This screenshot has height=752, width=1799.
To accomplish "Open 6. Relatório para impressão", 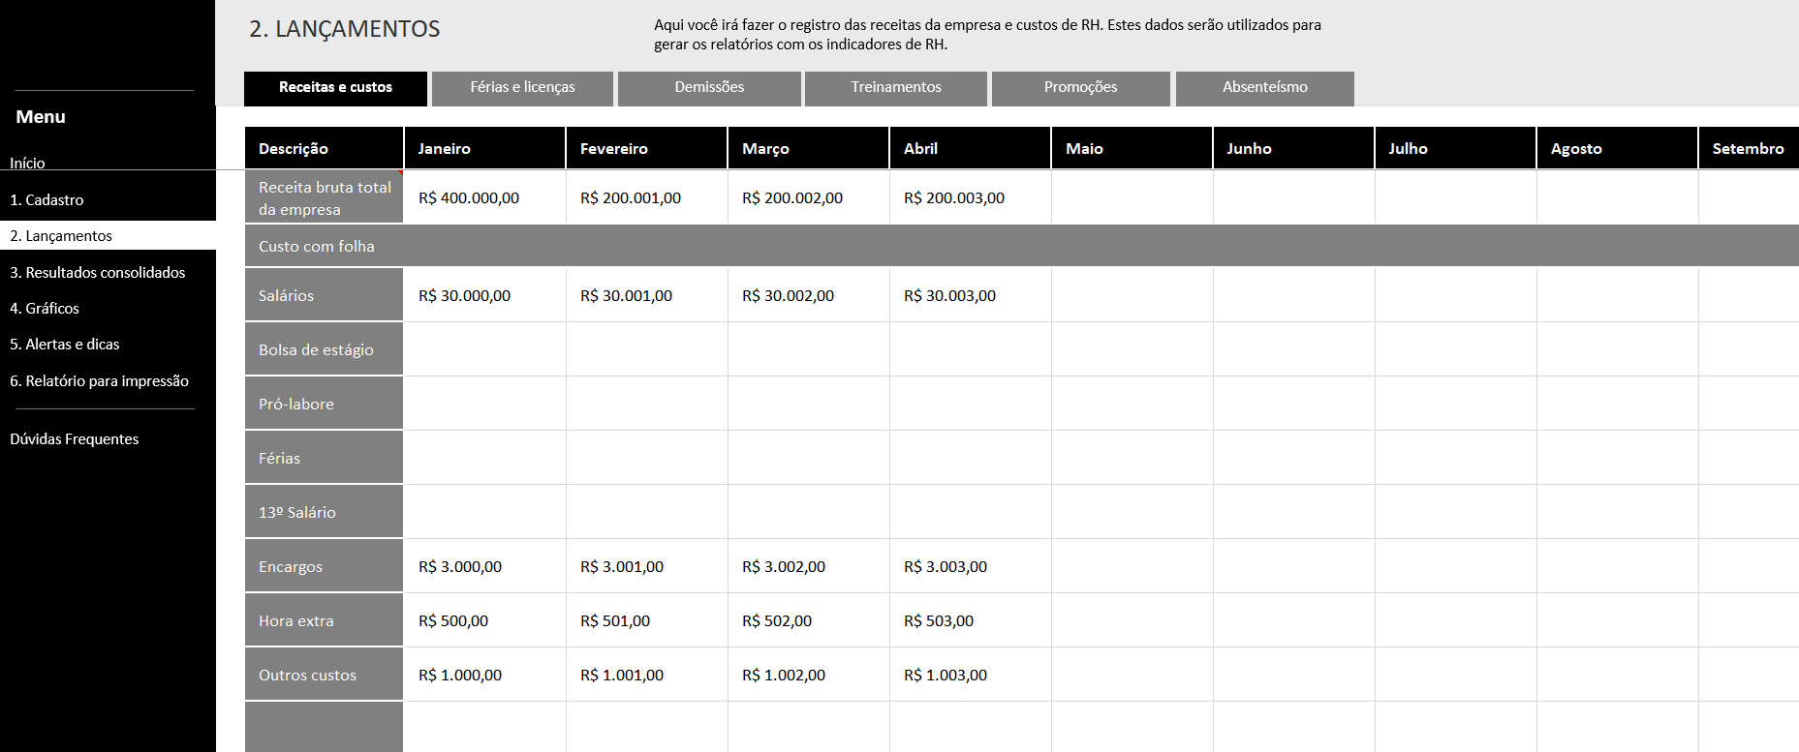I will (99, 381).
